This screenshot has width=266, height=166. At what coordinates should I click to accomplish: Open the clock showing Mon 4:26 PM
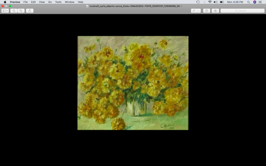235,2
